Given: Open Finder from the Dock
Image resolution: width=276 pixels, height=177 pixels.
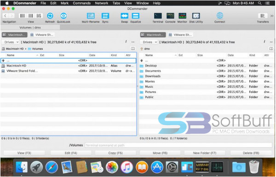Looking at the screenshot, I should pos(22,167).
